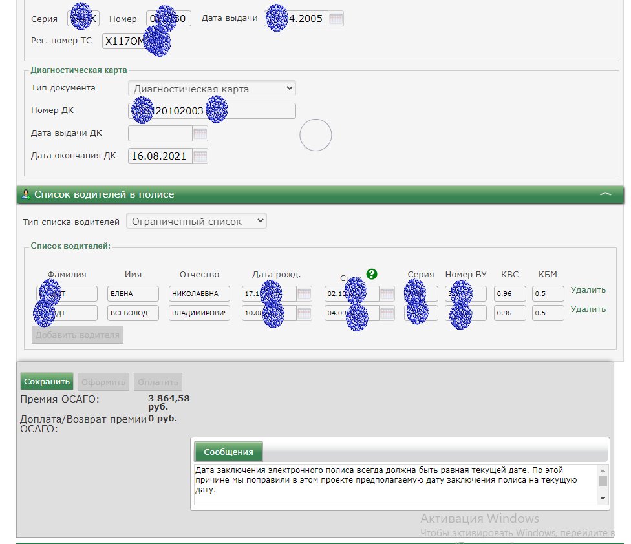The image size is (631, 544).
Task: Collapse the Список водителей в полисе section
Action: 605,194
